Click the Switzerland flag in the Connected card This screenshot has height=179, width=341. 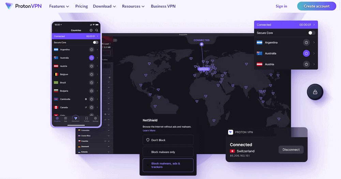232,151
